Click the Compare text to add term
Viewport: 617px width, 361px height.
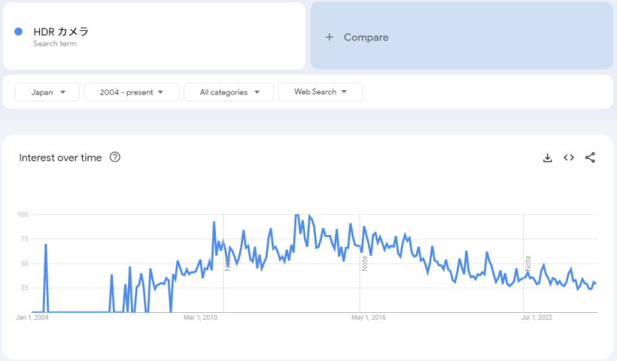pos(366,37)
